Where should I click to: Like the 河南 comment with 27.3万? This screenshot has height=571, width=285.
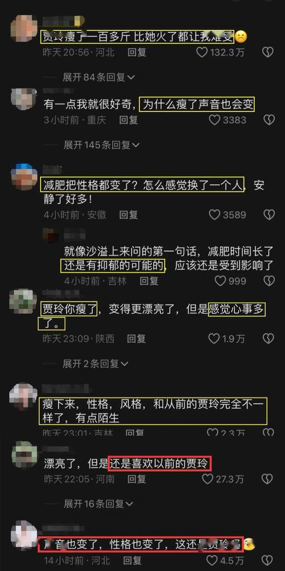tap(208, 479)
